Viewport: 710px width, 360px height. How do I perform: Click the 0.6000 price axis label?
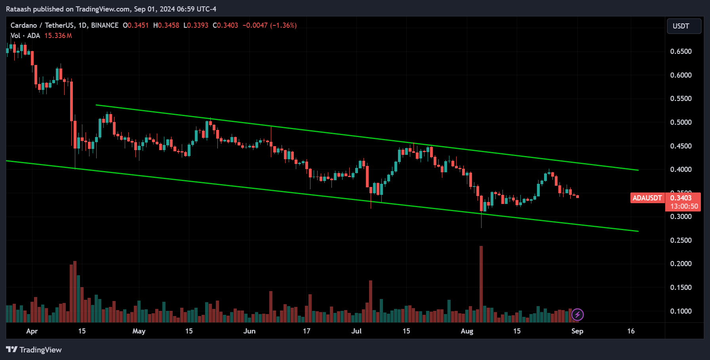point(681,75)
